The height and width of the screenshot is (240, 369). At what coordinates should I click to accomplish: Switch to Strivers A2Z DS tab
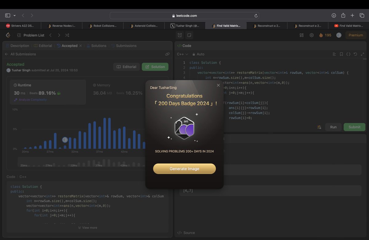(21, 26)
